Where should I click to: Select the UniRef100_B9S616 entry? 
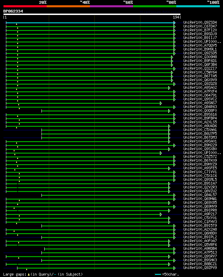(200, 115)
